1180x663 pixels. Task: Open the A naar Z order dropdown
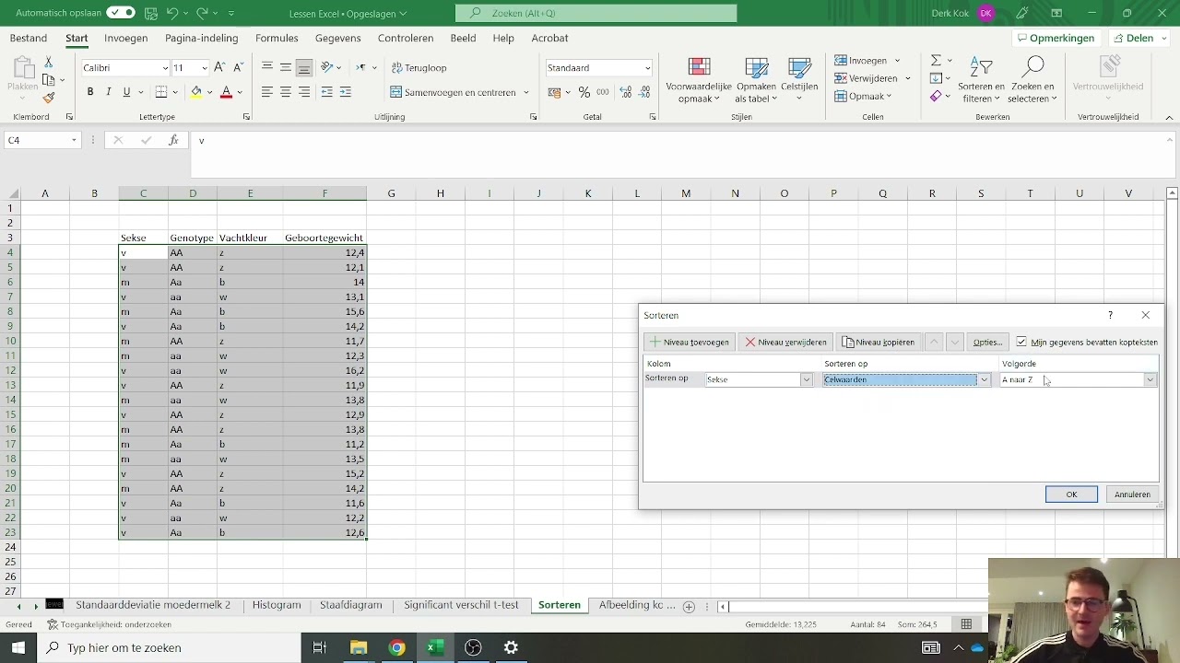[x=1150, y=379]
